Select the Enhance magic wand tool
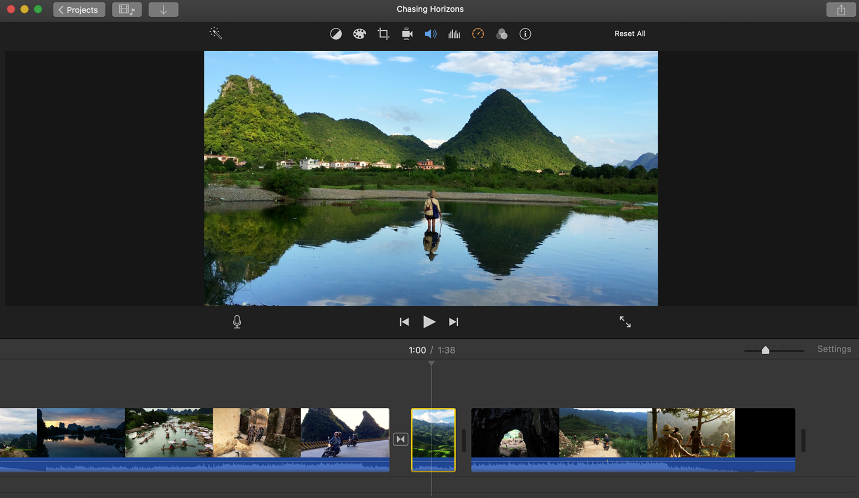Viewport: 859px width, 498px height. point(216,33)
